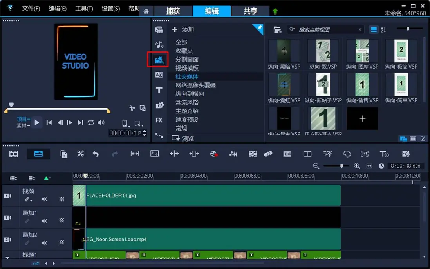The image size is (430, 269).
Task: Open the sort dropdown next to search box
Action: click(x=383, y=29)
